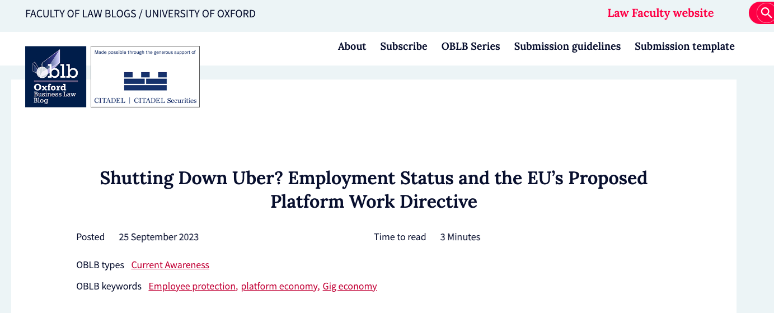This screenshot has height=313, width=774.
Task: Click the OBLB types label
Action: pos(100,265)
